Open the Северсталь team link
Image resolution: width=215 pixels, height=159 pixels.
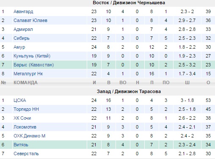click(x=26, y=154)
